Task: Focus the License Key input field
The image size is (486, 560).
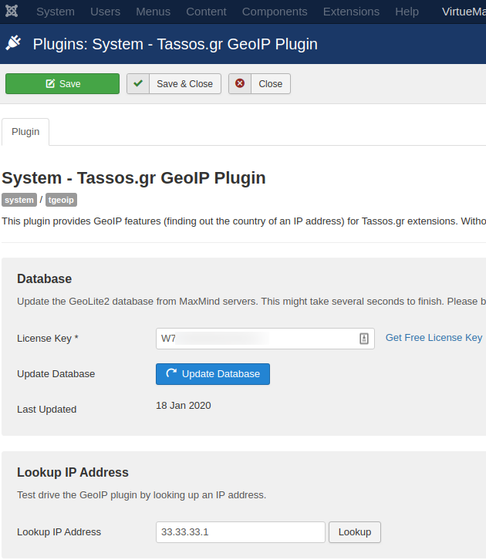Action: click(265, 339)
